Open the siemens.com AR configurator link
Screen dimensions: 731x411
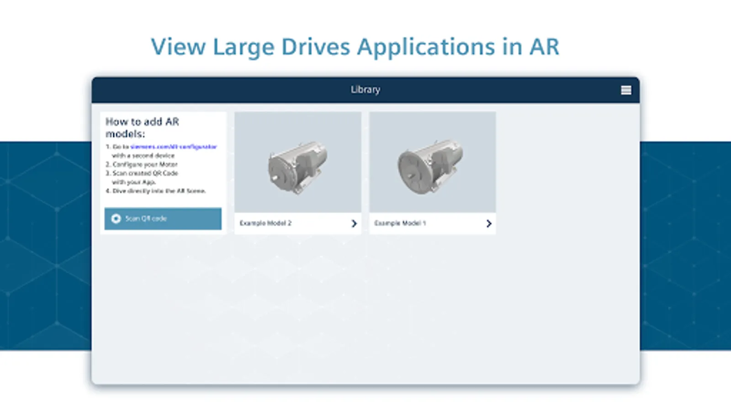[x=173, y=147]
